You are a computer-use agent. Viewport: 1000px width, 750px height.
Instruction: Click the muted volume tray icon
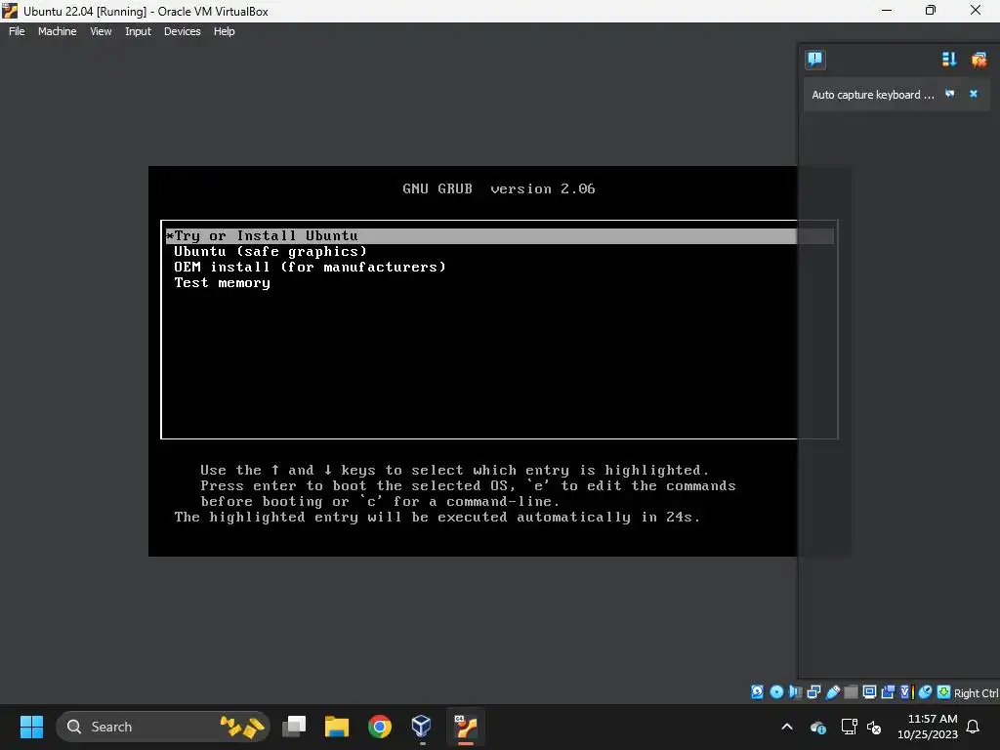pos(874,727)
